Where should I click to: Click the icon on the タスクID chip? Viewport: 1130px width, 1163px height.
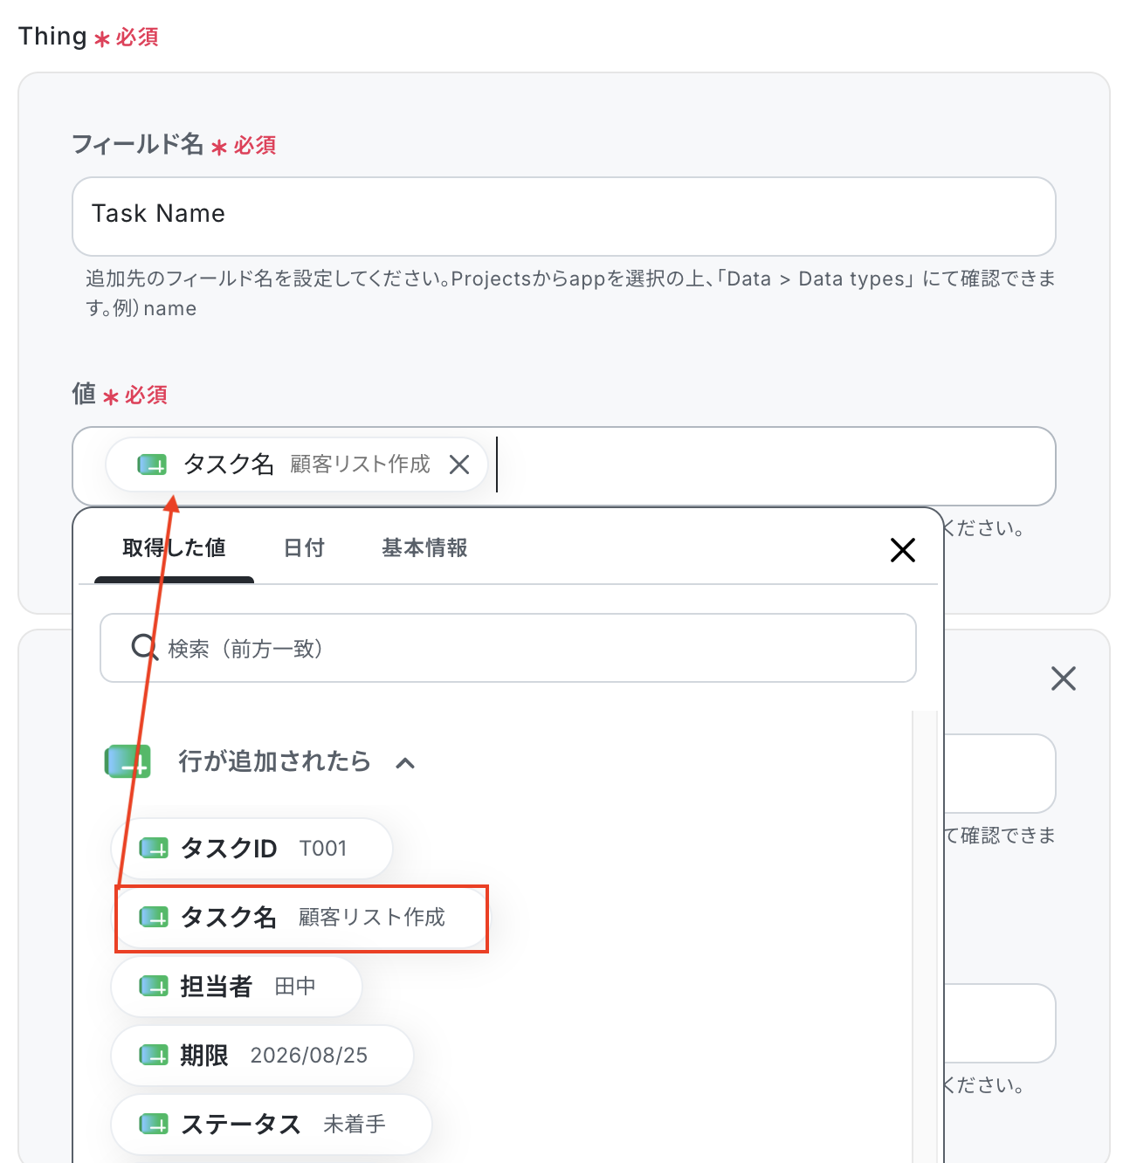[154, 848]
